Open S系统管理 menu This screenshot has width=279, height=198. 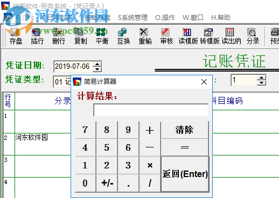[132, 18]
